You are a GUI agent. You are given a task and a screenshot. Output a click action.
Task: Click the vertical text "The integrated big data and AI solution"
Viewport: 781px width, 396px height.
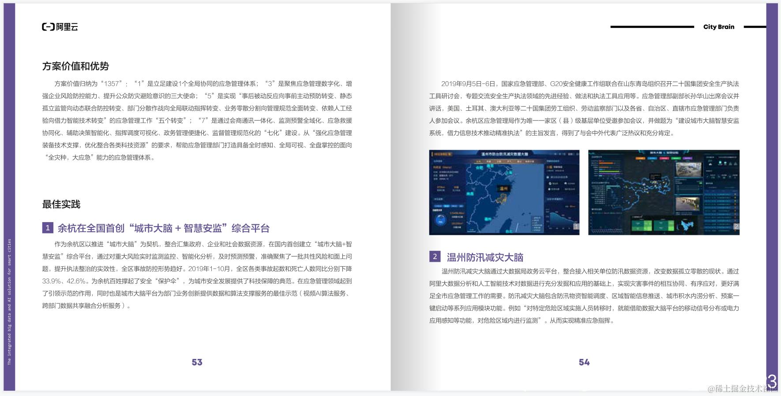pos(9,302)
